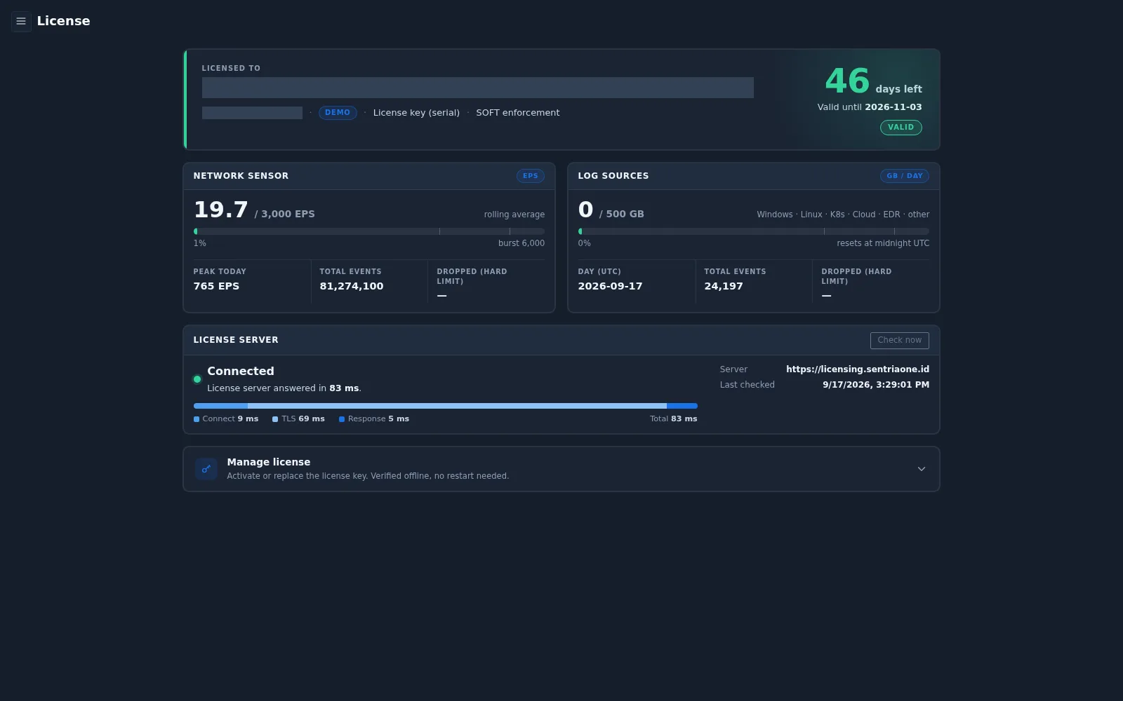Click the key icon beside Manage license
Screen dimensions: 1123x701
pyautogui.click(x=206, y=469)
